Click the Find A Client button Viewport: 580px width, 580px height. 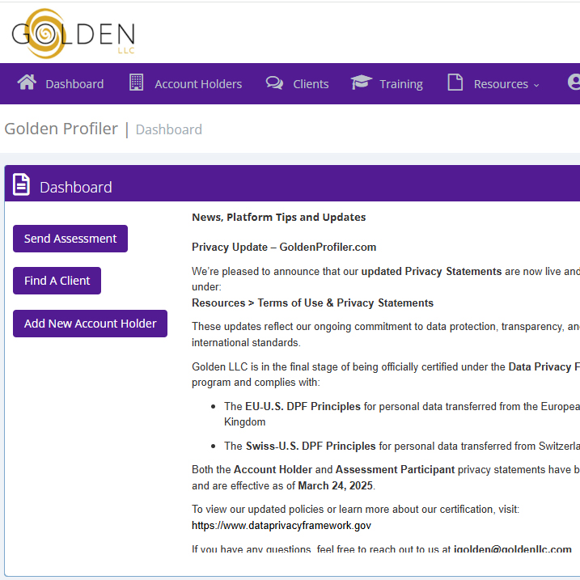click(x=57, y=281)
